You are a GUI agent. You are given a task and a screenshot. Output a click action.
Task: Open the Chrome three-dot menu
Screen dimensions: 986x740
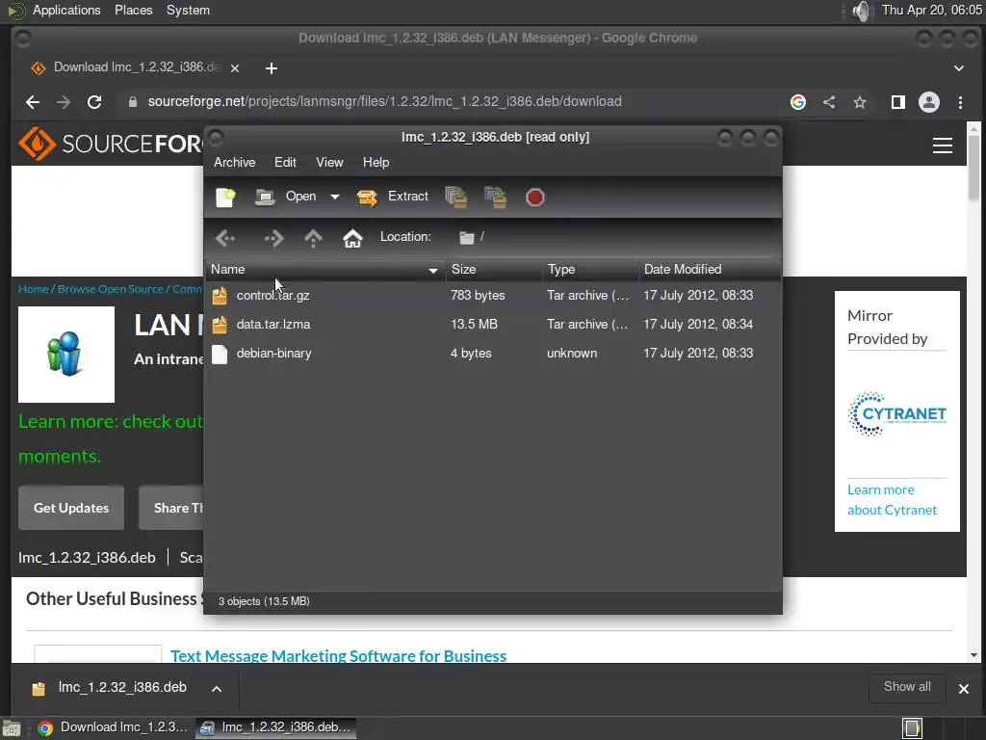960,102
